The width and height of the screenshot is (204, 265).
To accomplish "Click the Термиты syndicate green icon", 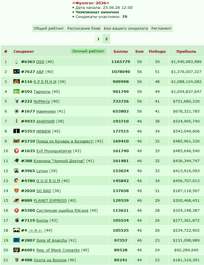I will pos(17,91).
